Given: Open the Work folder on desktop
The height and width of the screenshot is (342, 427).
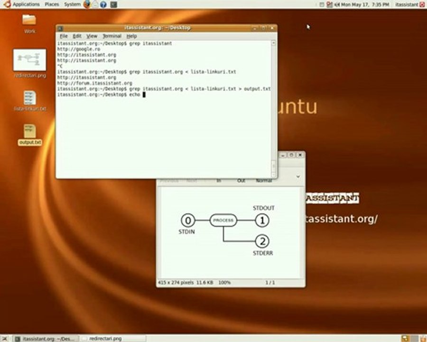Looking at the screenshot, I should (29, 24).
